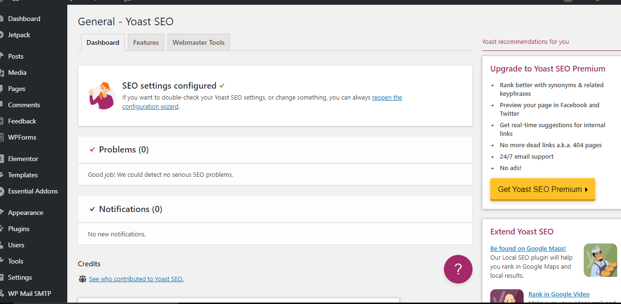Open Essential Addons in the sidebar
The height and width of the screenshot is (304, 621).
click(x=33, y=191)
